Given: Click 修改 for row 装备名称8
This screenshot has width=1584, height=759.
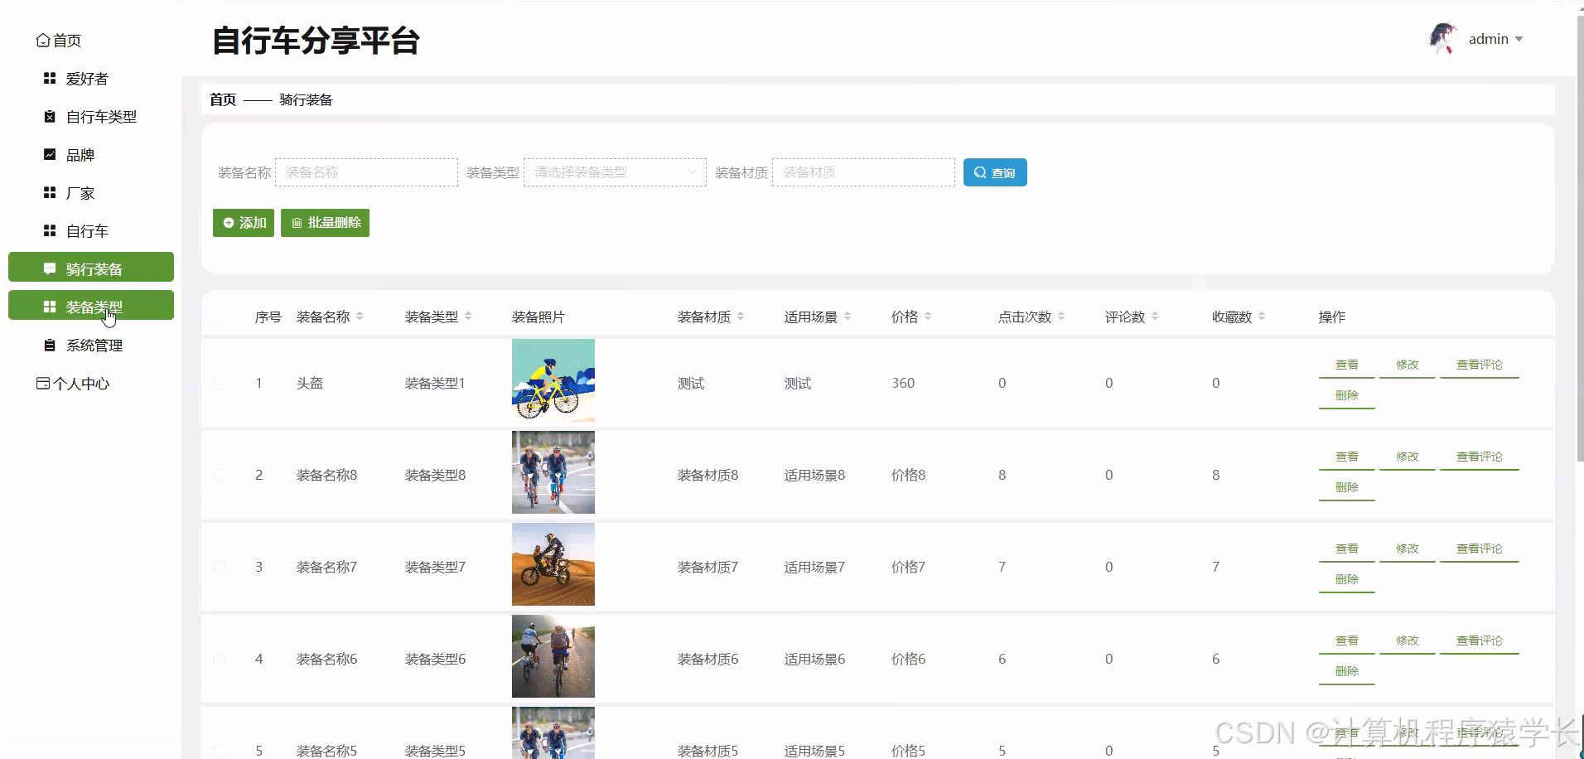Looking at the screenshot, I should tap(1408, 457).
